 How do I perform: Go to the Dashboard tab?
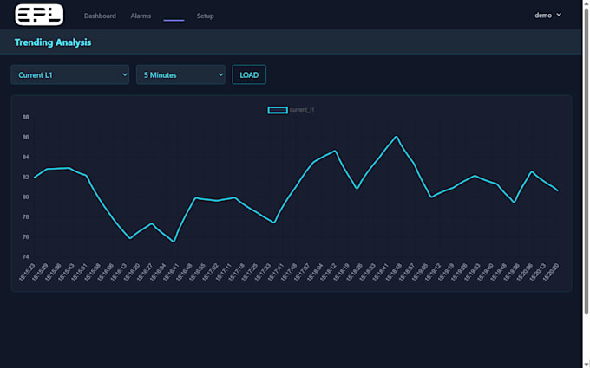tap(100, 16)
